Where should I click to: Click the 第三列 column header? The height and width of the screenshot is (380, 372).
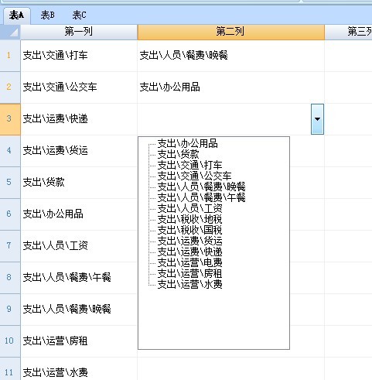pos(348,32)
